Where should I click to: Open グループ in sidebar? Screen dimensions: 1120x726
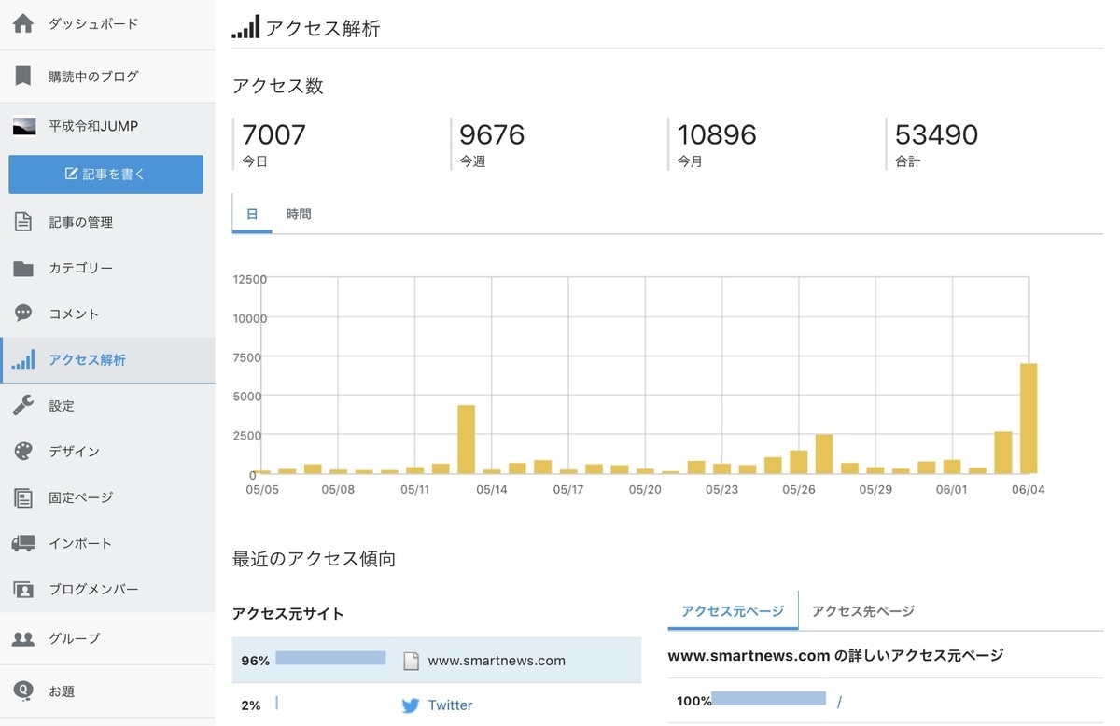(x=74, y=639)
